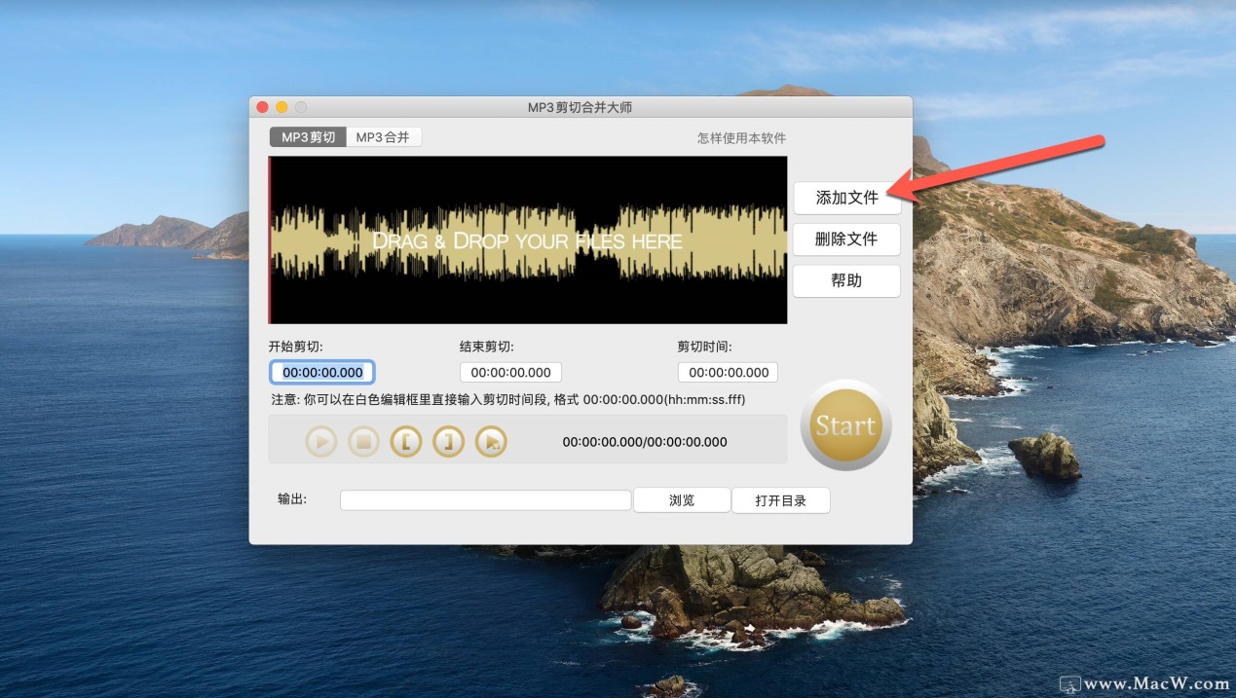
Task: Hit the gold Start button
Action: 844,425
